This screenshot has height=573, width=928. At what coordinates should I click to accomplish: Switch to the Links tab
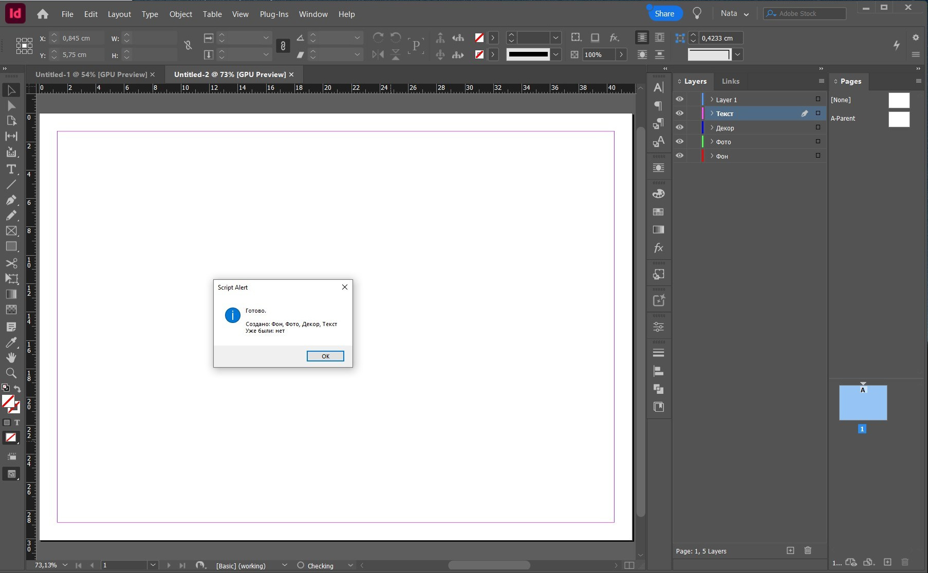pyautogui.click(x=730, y=81)
